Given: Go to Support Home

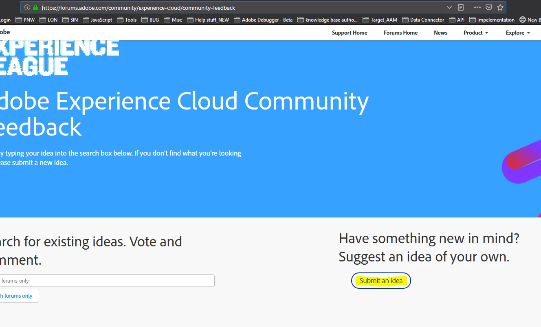Looking at the screenshot, I should 350,33.
